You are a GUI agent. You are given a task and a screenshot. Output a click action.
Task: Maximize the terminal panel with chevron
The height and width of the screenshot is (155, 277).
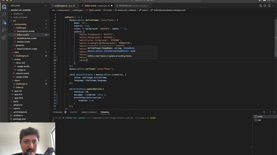click(x=270, y=112)
